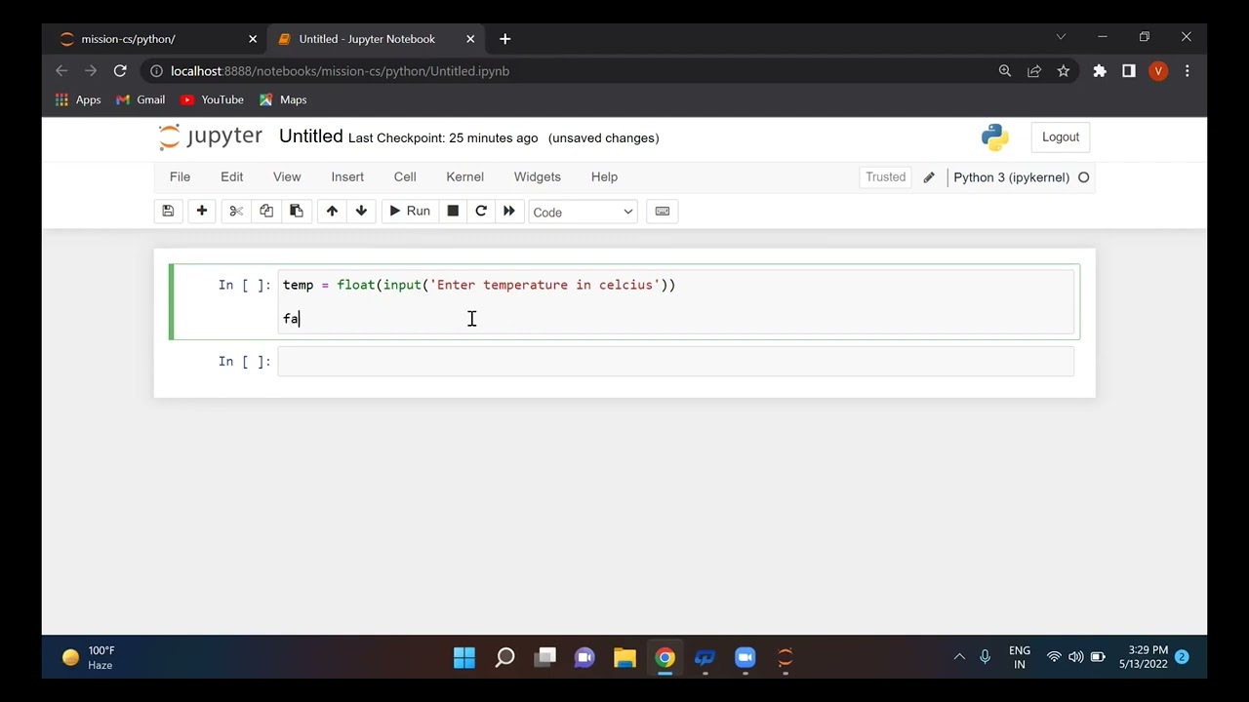The width and height of the screenshot is (1249, 702).
Task: Click the Trusted notebook indicator
Action: 886,177
